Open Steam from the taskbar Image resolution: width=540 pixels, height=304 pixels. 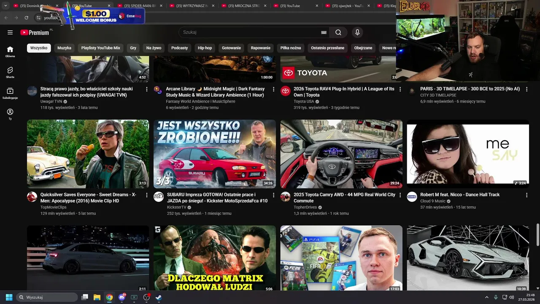pos(158,297)
